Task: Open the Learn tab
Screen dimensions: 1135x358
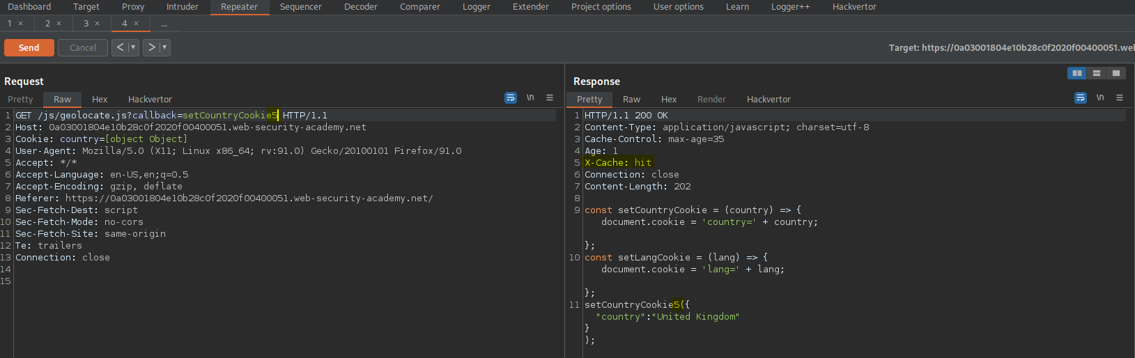Action: (738, 7)
